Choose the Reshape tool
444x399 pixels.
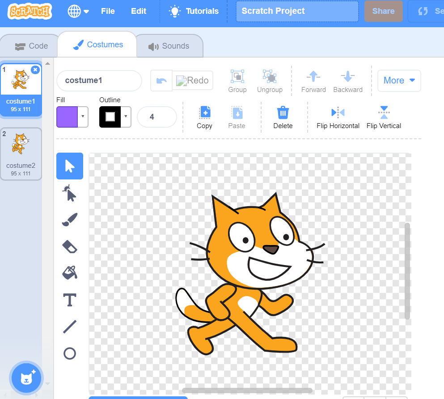pos(69,193)
